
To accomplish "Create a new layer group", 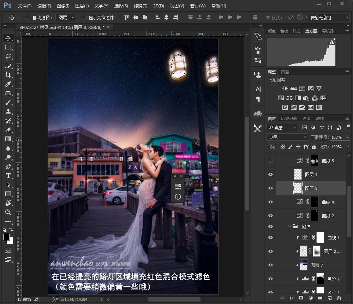I will 320,298.
